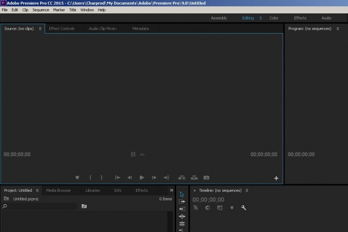Image resolution: width=348 pixels, height=232 pixels.
Task: Click Untitled.prproj project name
Action: pyautogui.click(x=26, y=199)
